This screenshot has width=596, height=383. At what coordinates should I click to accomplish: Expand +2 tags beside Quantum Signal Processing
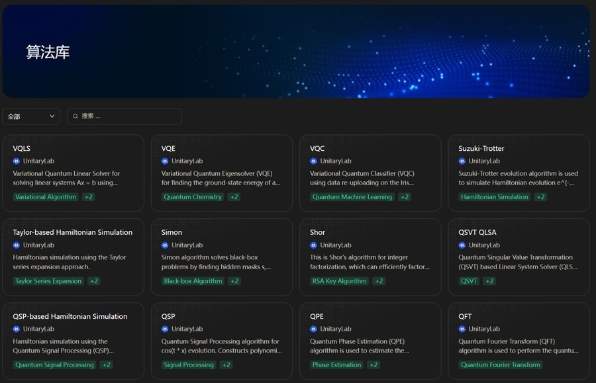point(107,364)
